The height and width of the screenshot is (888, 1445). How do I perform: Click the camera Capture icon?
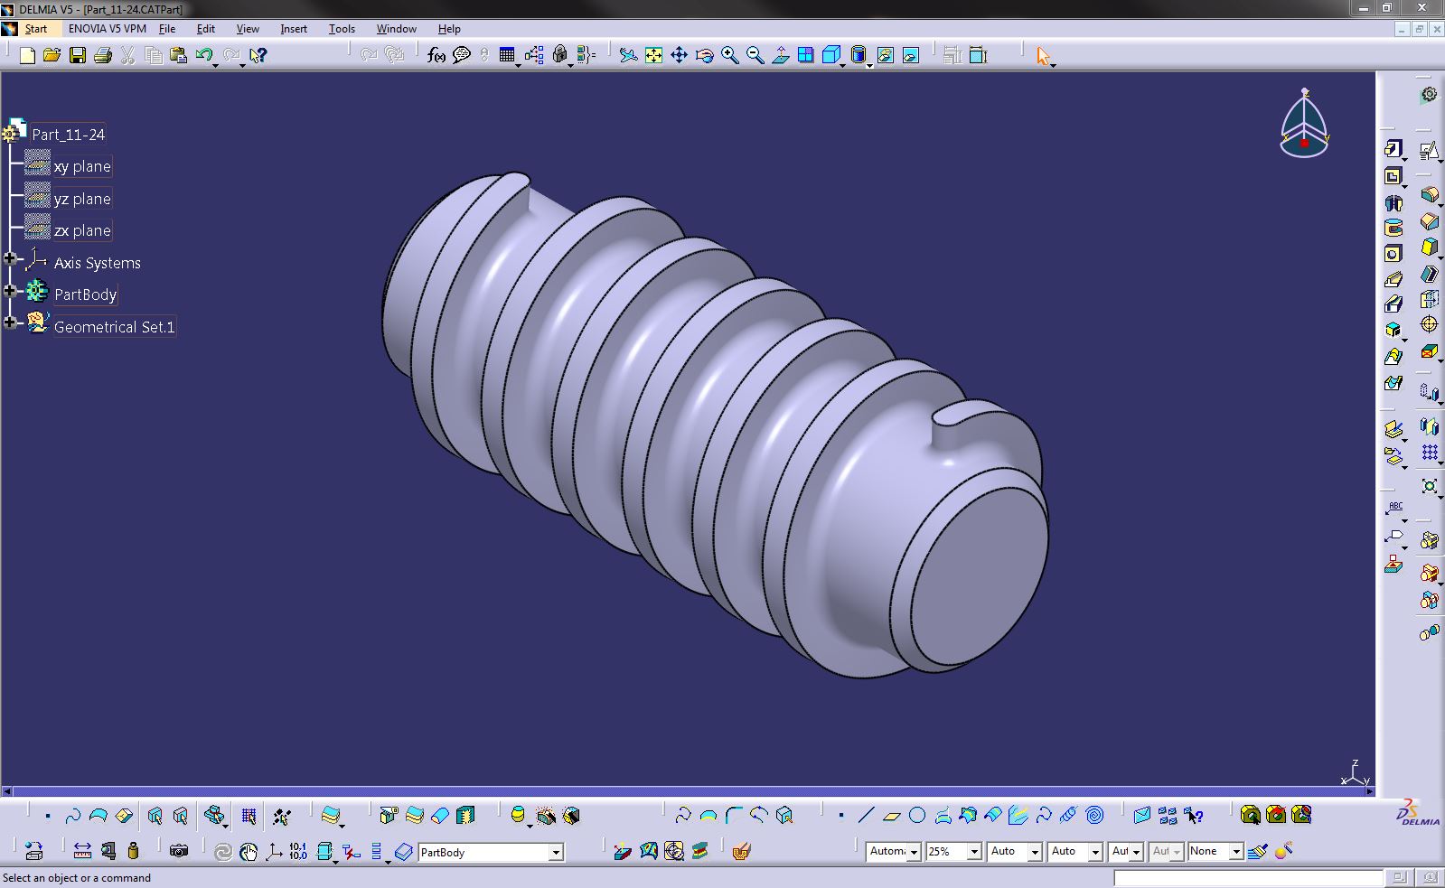click(179, 851)
